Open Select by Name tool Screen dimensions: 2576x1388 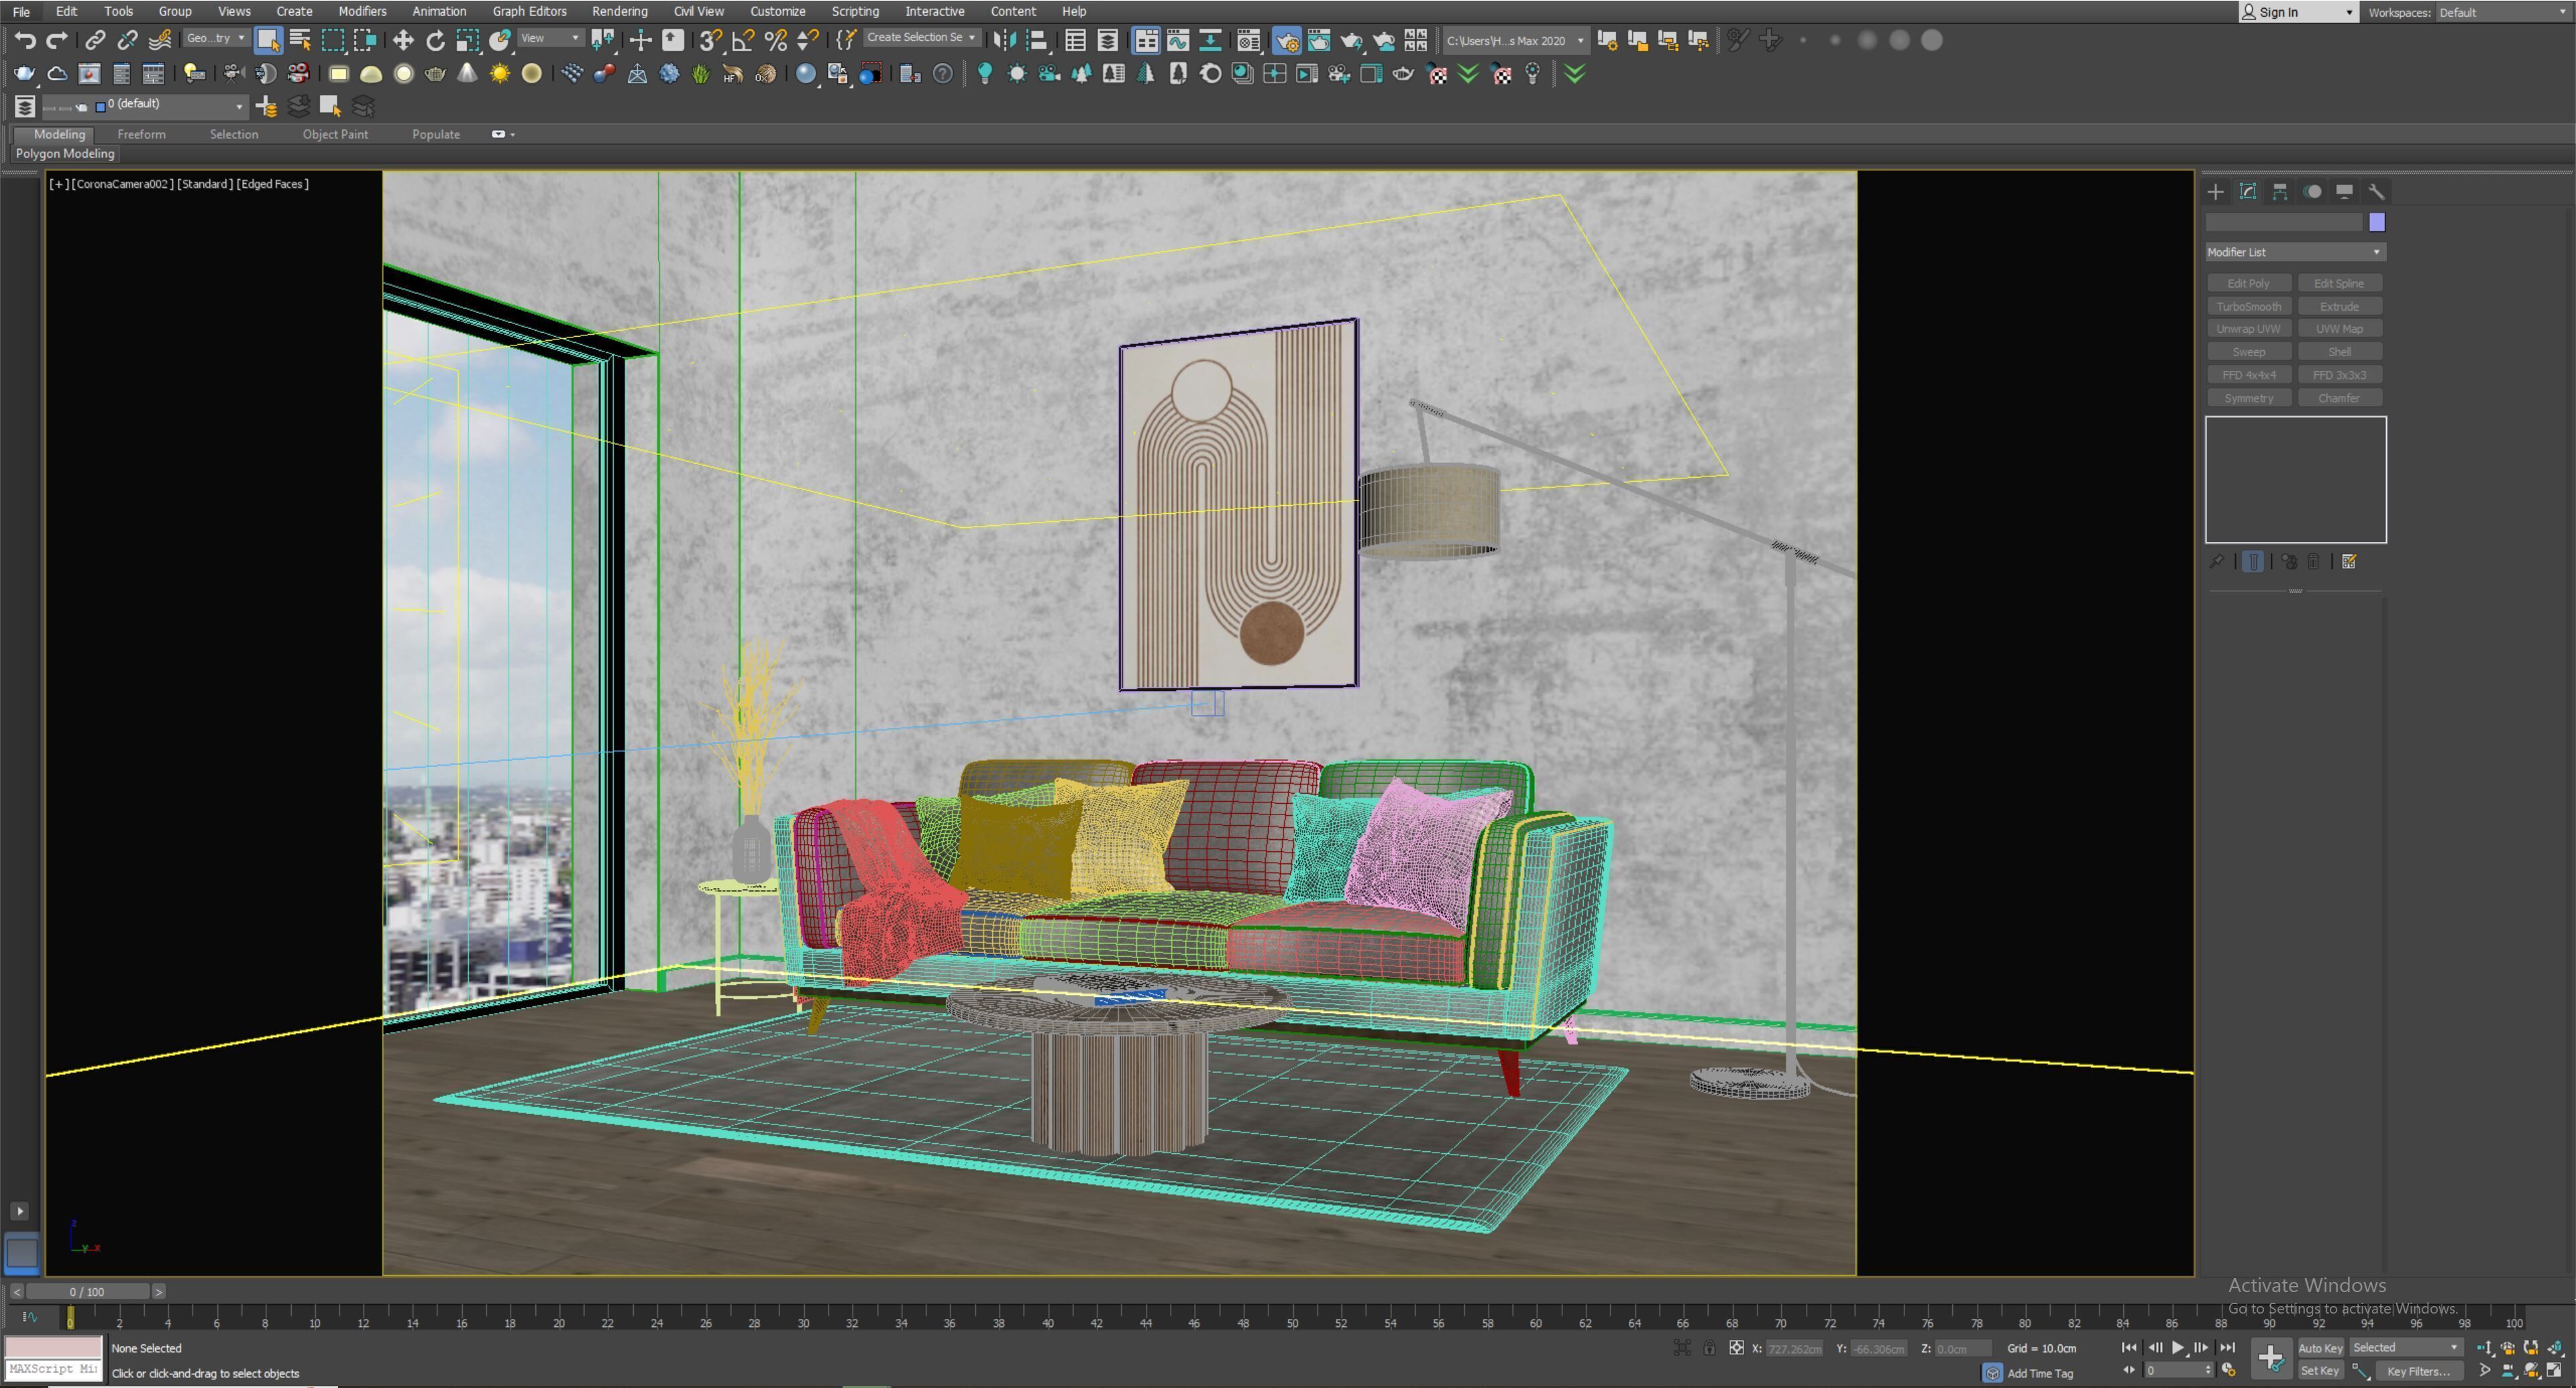tap(300, 40)
